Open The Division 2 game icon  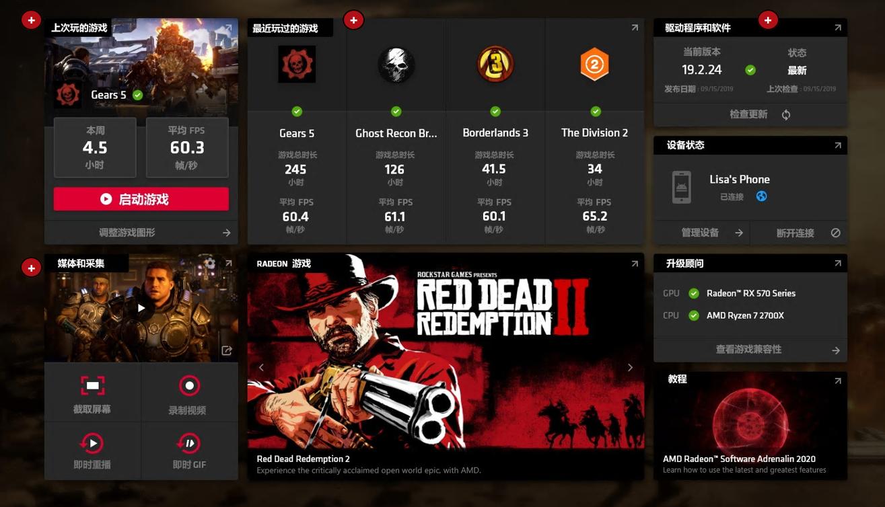pyautogui.click(x=594, y=65)
